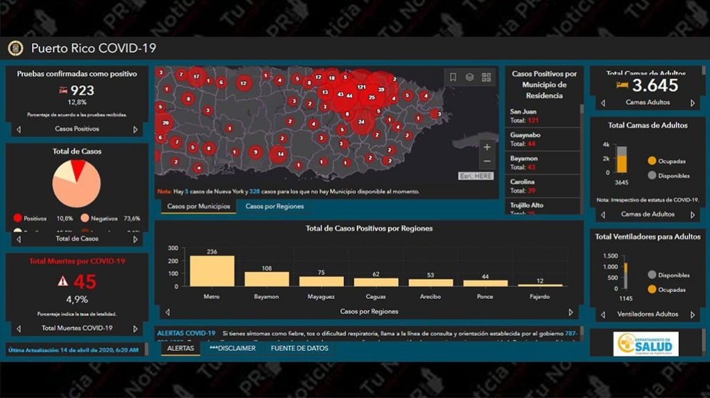710x398 pixels.
Task: Advance Casos Positivos panel with right arrow
Action: pyautogui.click(x=135, y=129)
